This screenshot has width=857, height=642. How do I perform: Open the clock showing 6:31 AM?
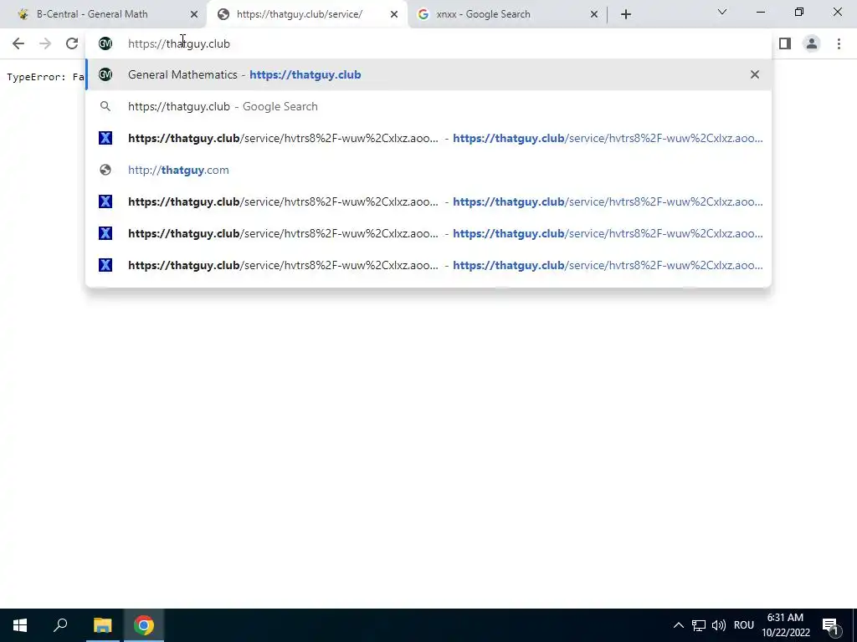point(785,625)
